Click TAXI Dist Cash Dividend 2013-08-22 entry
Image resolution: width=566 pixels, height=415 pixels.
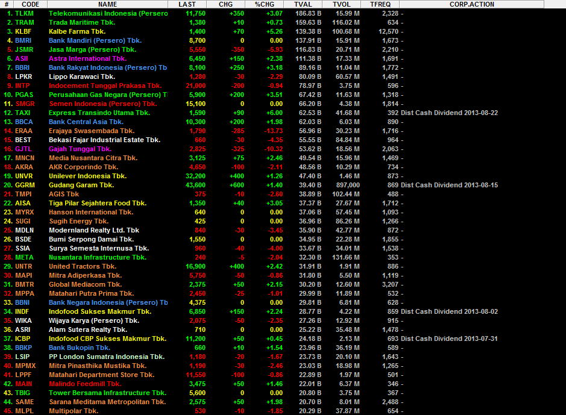[x=449, y=113]
